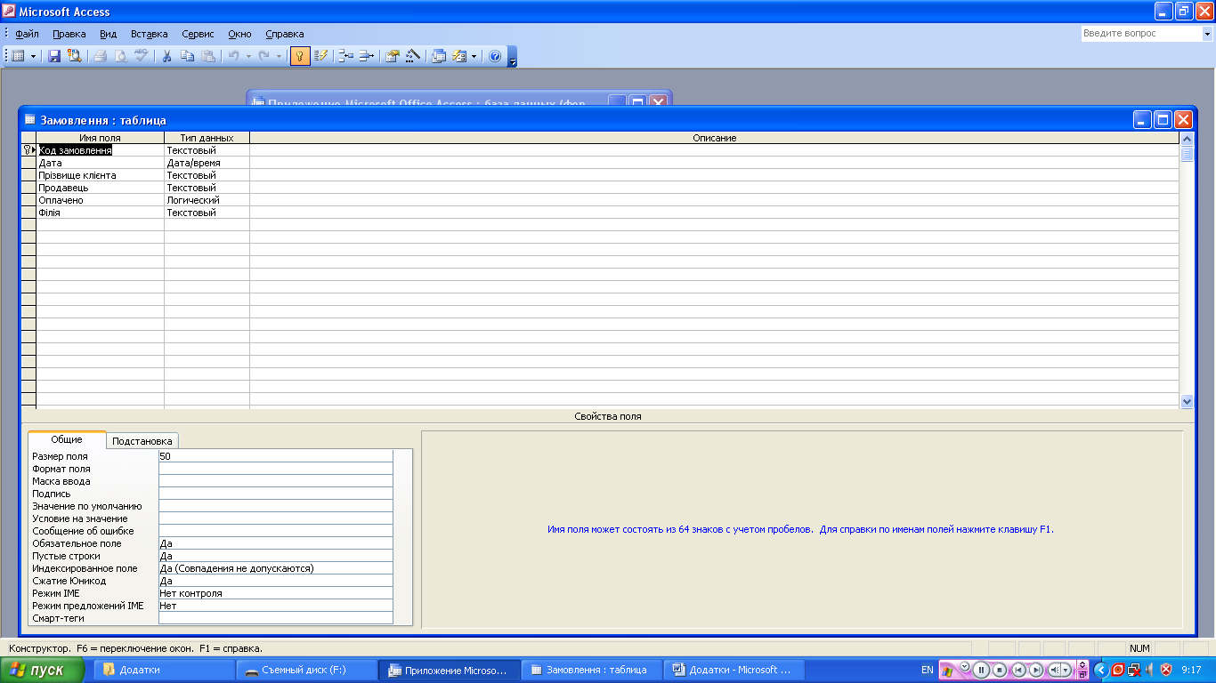Click the Маска ввода property field
Image resolution: width=1216 pixels, height=683 pixels.
pos(275,481)
